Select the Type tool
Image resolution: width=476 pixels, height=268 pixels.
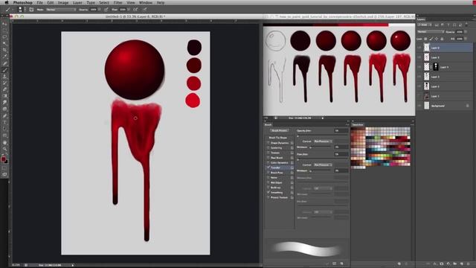[4, 122]
